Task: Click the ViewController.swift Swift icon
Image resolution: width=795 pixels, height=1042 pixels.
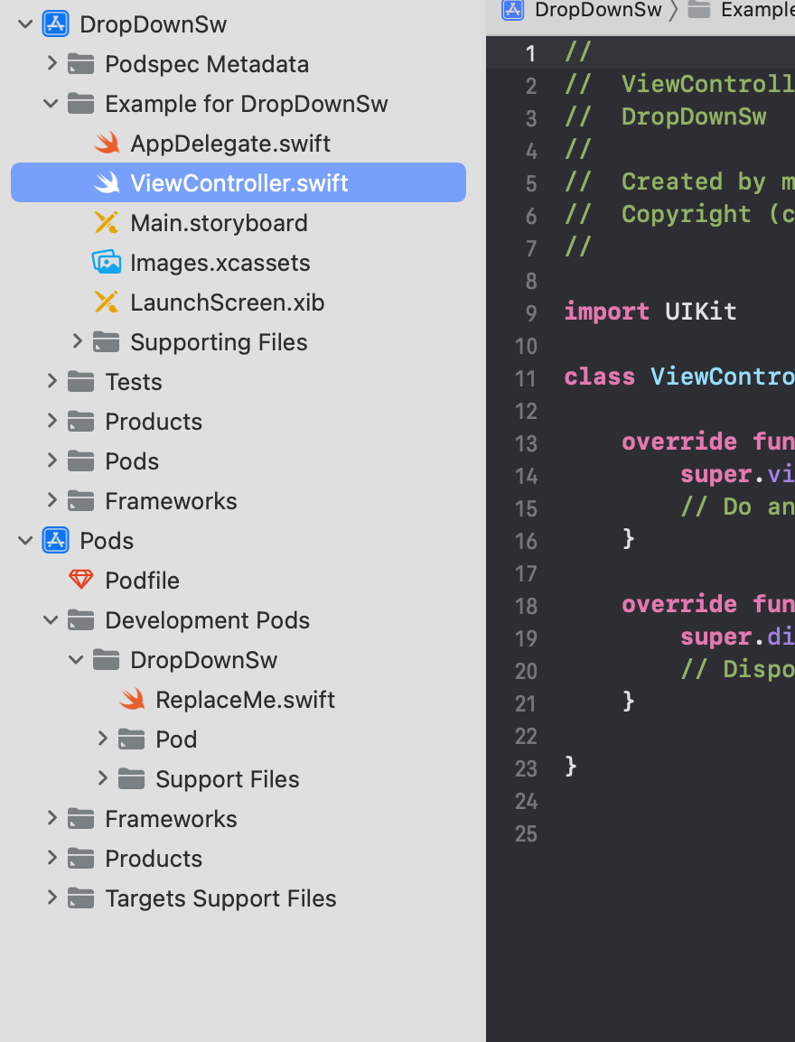Action: [107, 182]
